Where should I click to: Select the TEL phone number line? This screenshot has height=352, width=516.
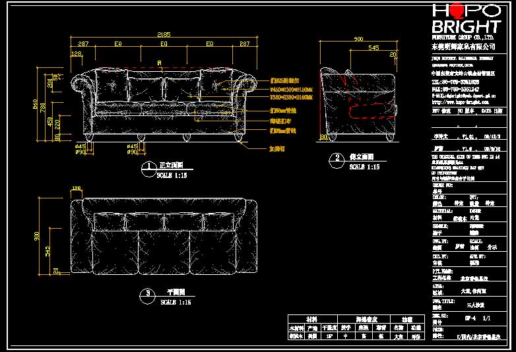[455, 82]
